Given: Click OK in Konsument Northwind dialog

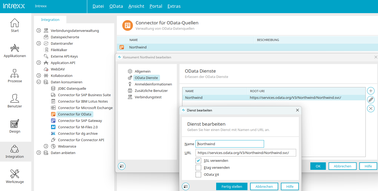Looking at the screenshot, I should (x=318, y=166).
